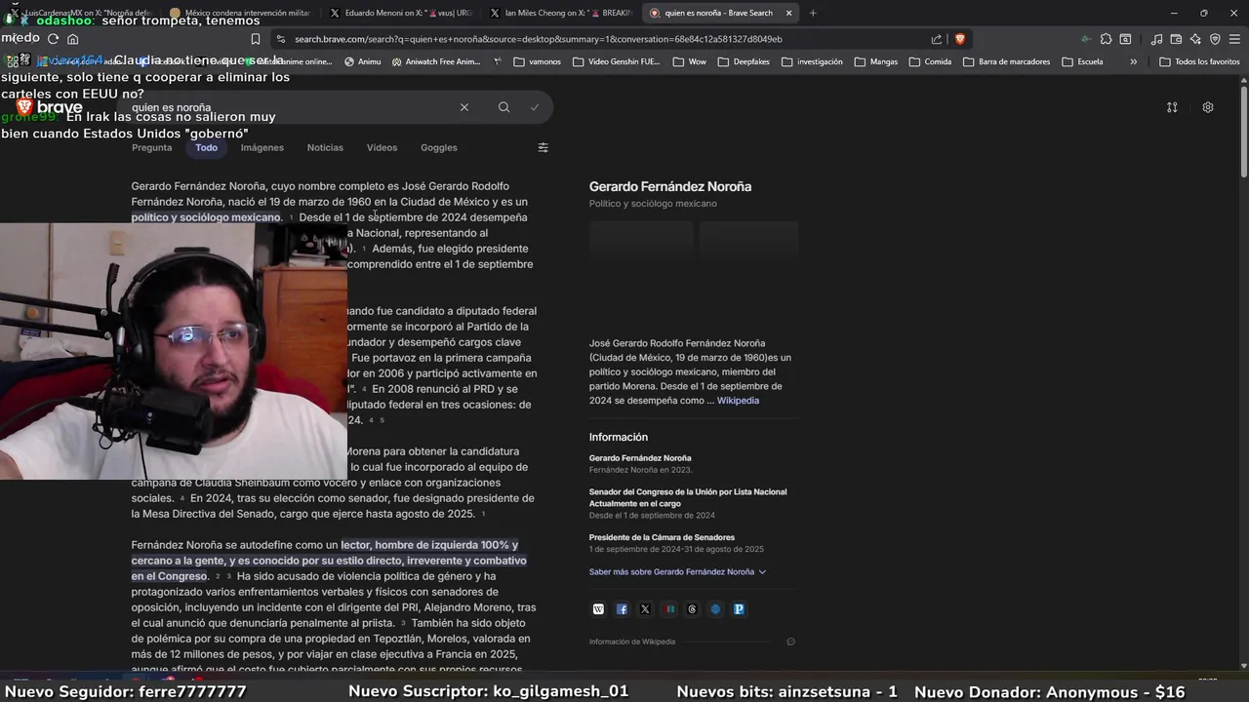Open the Todos los favoritos folder

1199,61
